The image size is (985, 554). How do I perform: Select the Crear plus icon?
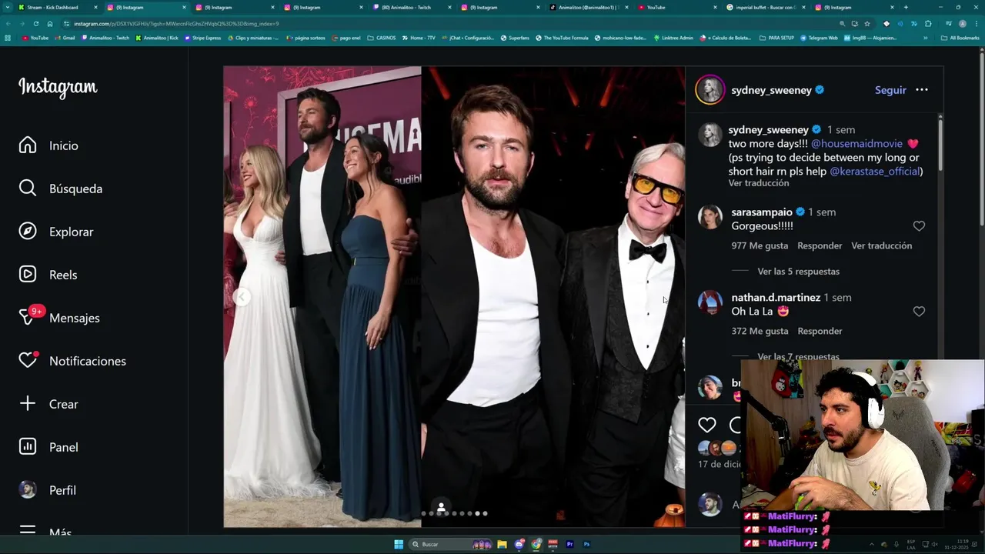pos(28,404)
